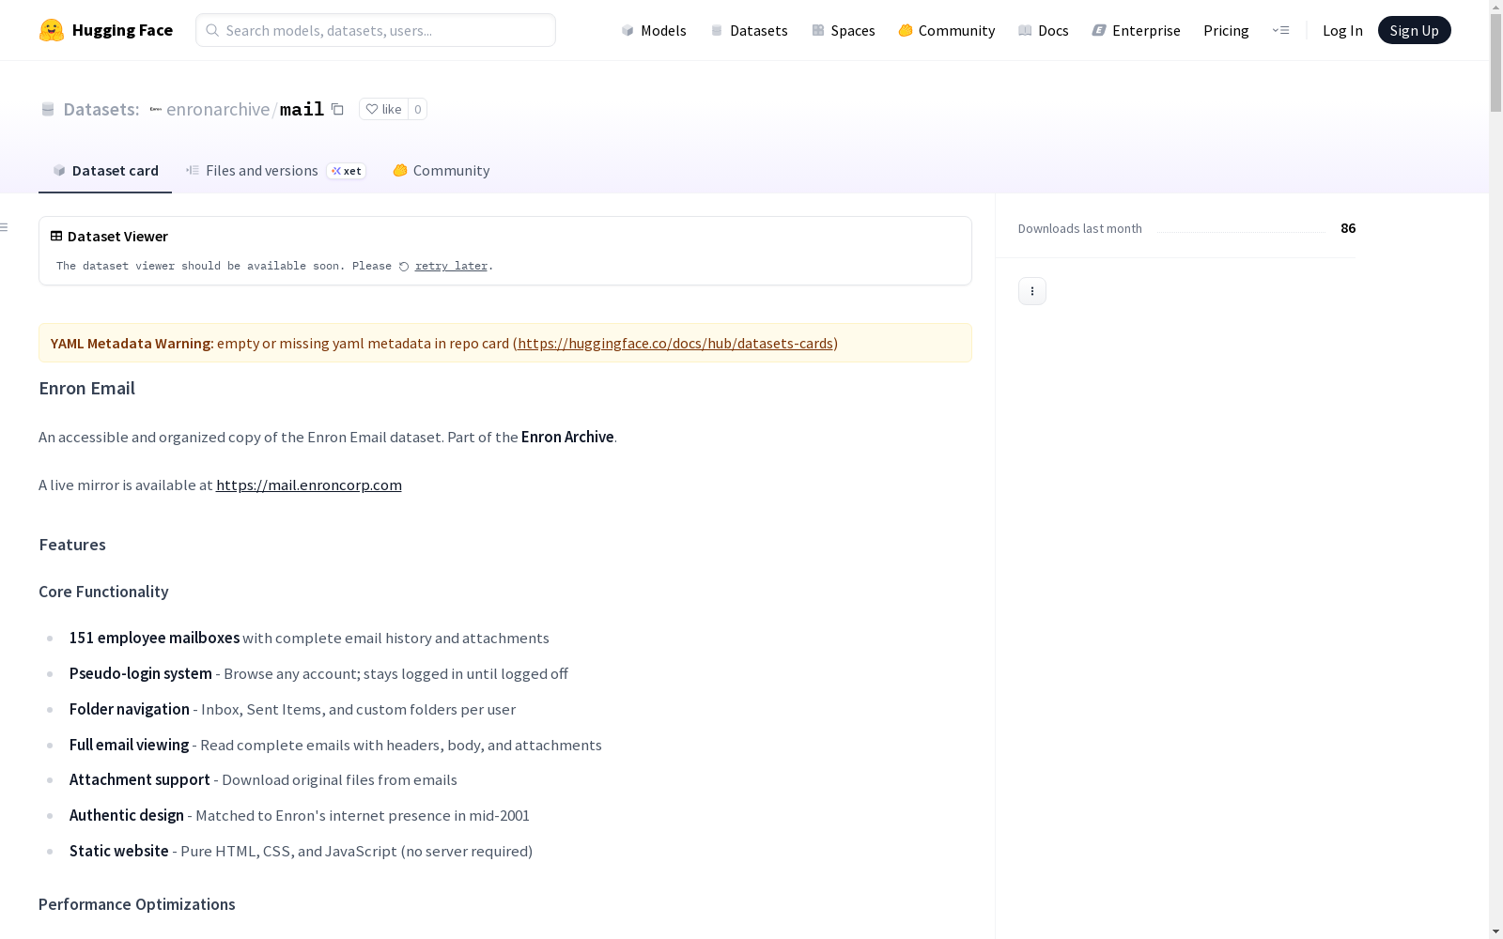Focus the search models, datasets, users field

[x=376, y=30]
